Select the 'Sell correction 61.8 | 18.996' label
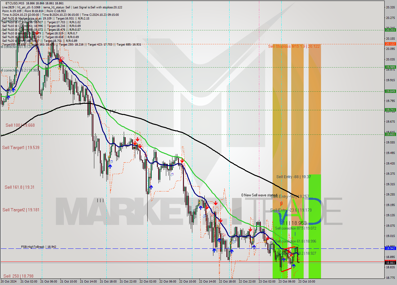The height and width of the screenshot is (285, 397). pyautogui.click(x=296, y=241)
